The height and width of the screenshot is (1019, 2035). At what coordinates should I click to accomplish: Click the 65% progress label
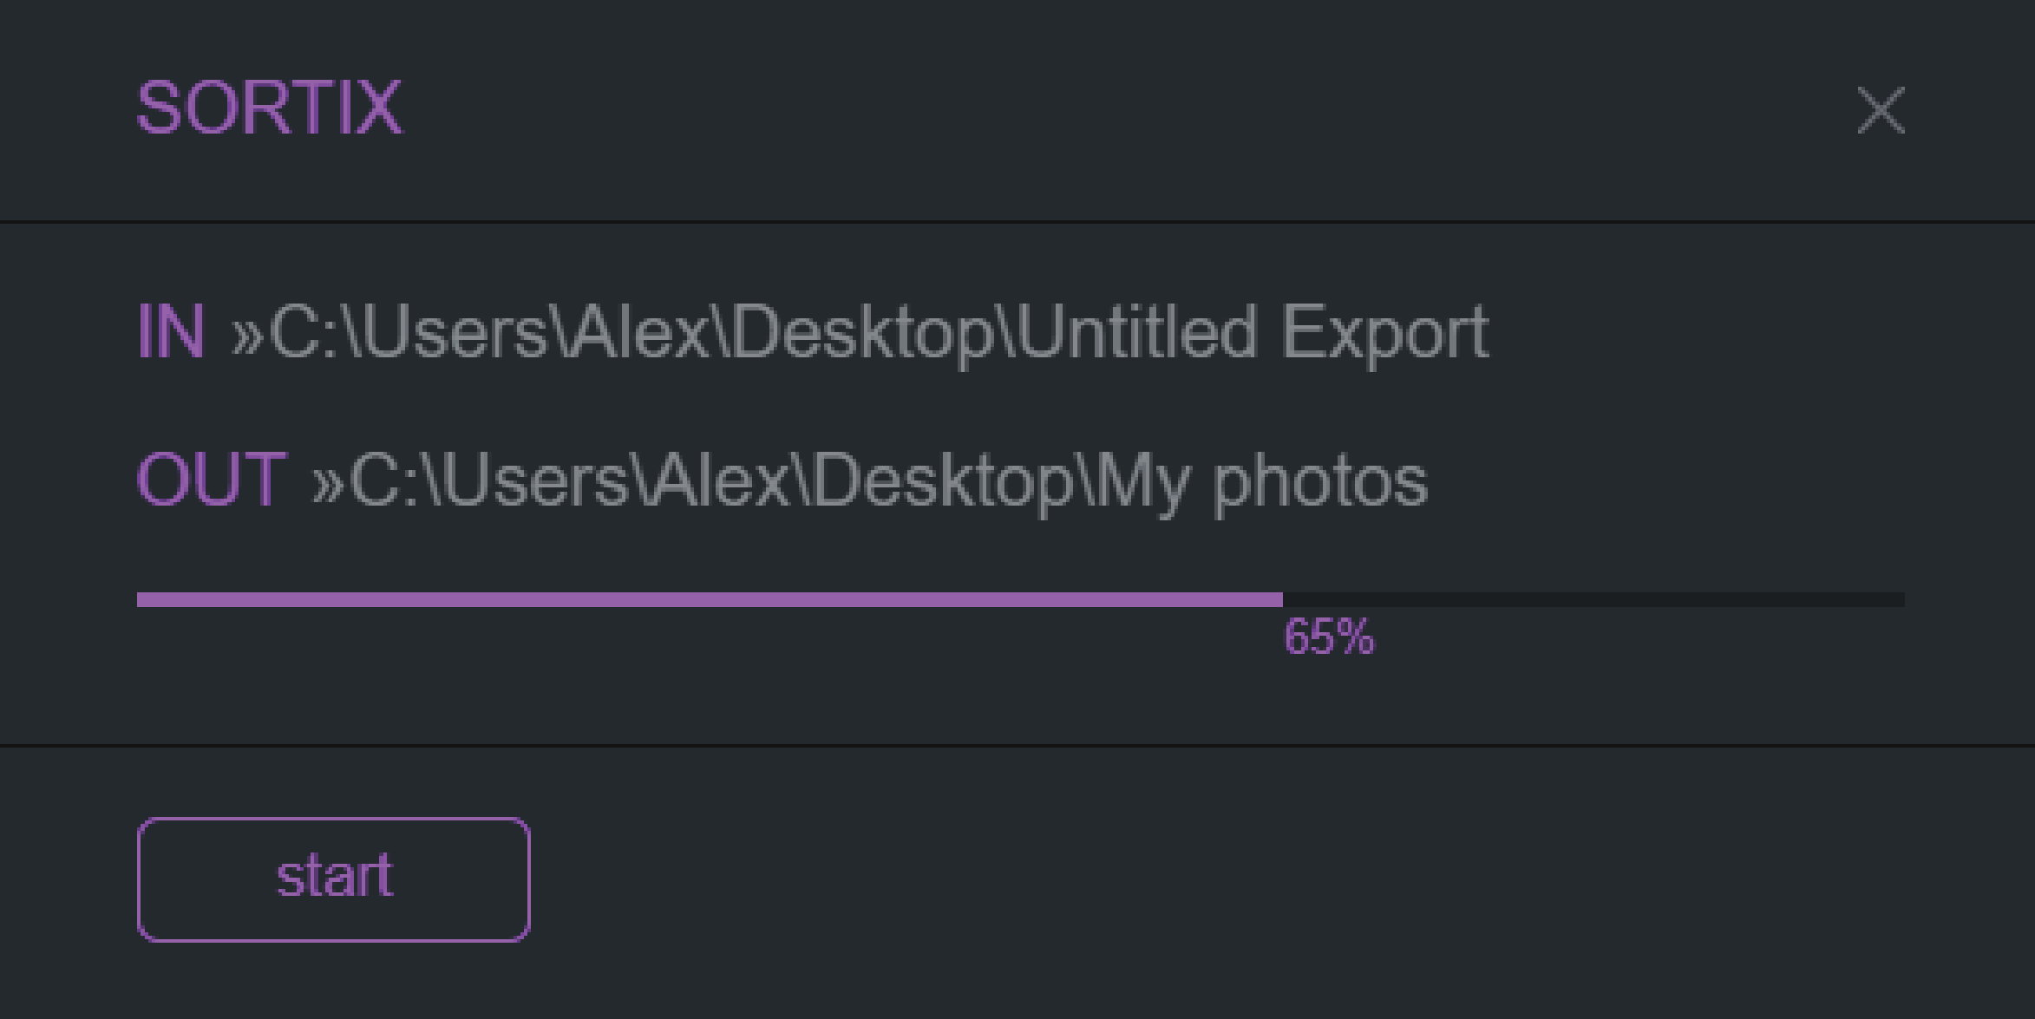[1328, 637]
